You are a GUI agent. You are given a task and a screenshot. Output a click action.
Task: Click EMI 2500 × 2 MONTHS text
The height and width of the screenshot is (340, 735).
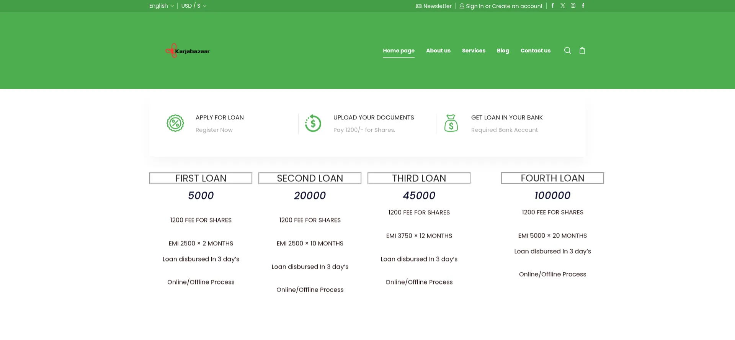(x=201, y=244)
